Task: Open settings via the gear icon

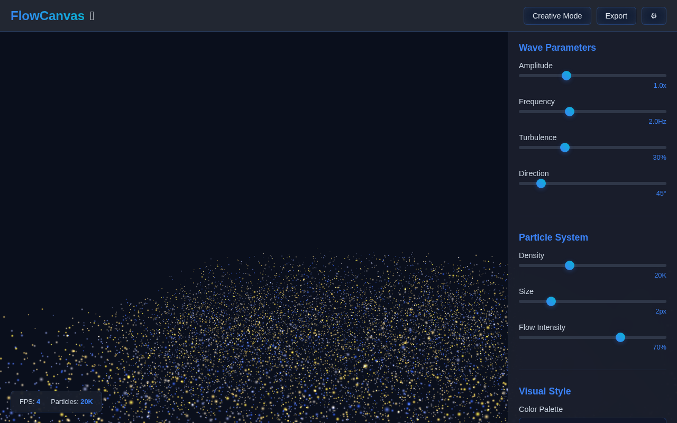Action: click(654, 16)
